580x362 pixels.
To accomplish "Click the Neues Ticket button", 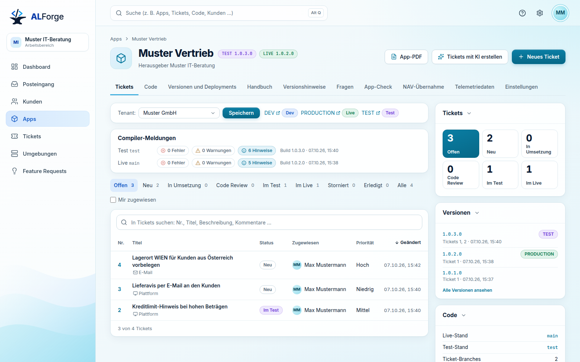I will click(539, 57).
